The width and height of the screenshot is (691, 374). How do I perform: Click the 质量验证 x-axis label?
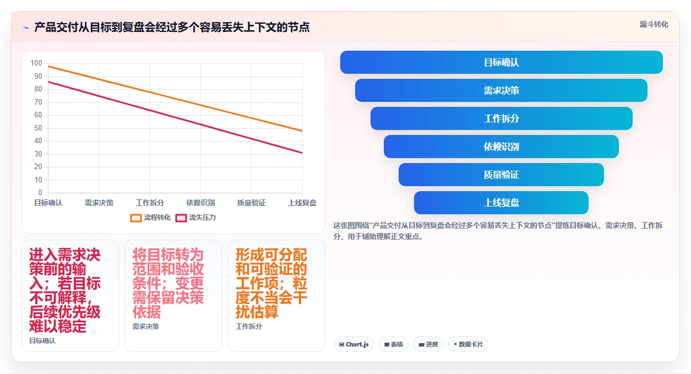coord(252,203)
